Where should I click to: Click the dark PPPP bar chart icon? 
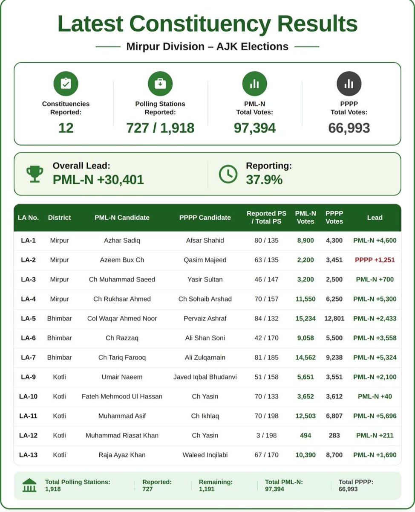[349, 84]
